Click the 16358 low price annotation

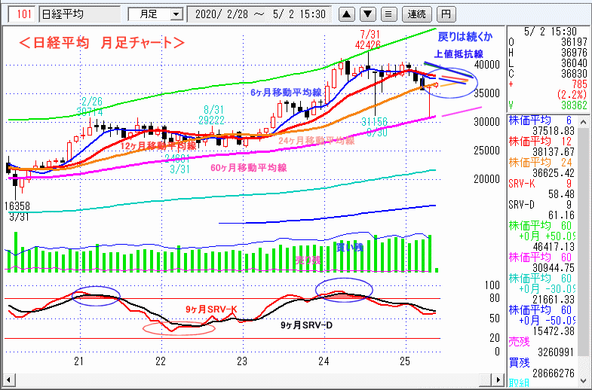[x=17, y=206]
